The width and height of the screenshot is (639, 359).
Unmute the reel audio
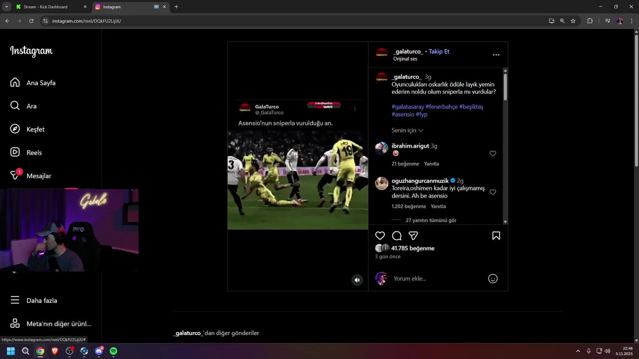(357, 280)
